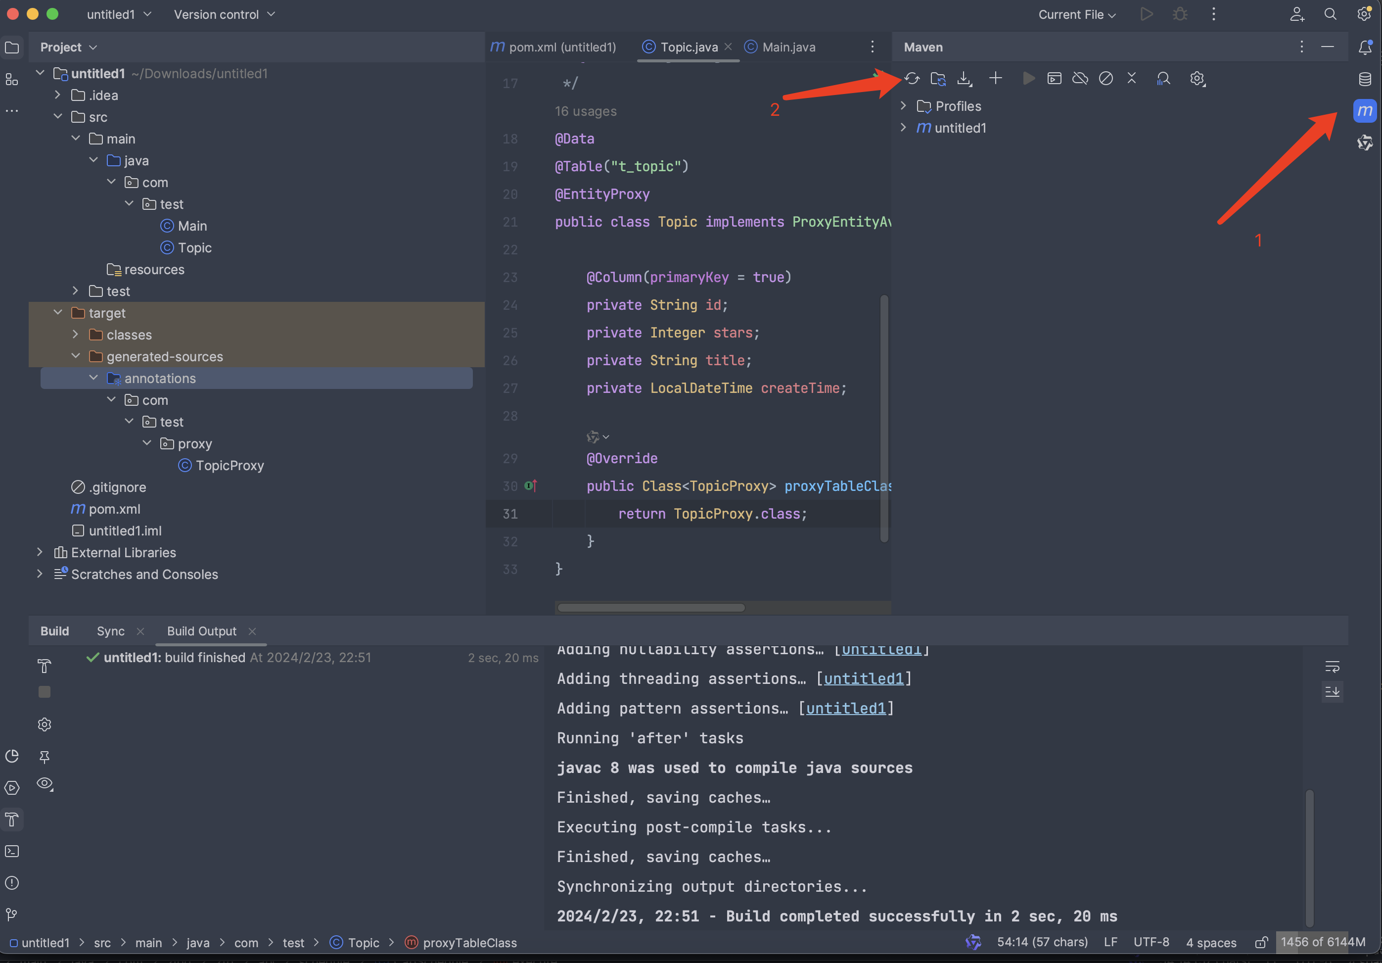
Task: Open Terminal tool window icon
Action: 12,851
